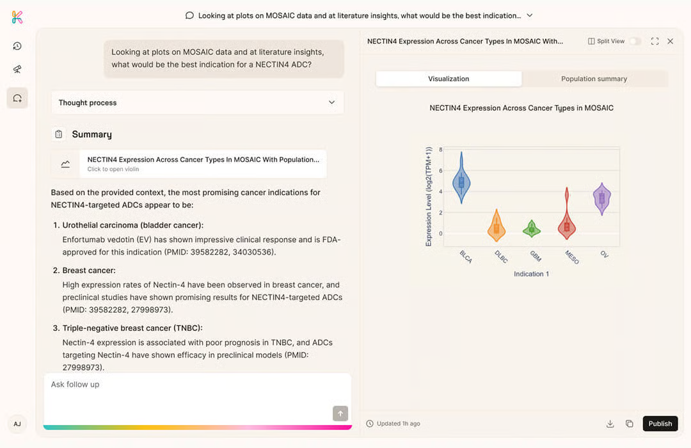This screenshot has width=691, height=448.
Task: Click the fullscreen expand icon
Action: pos(655,41)
